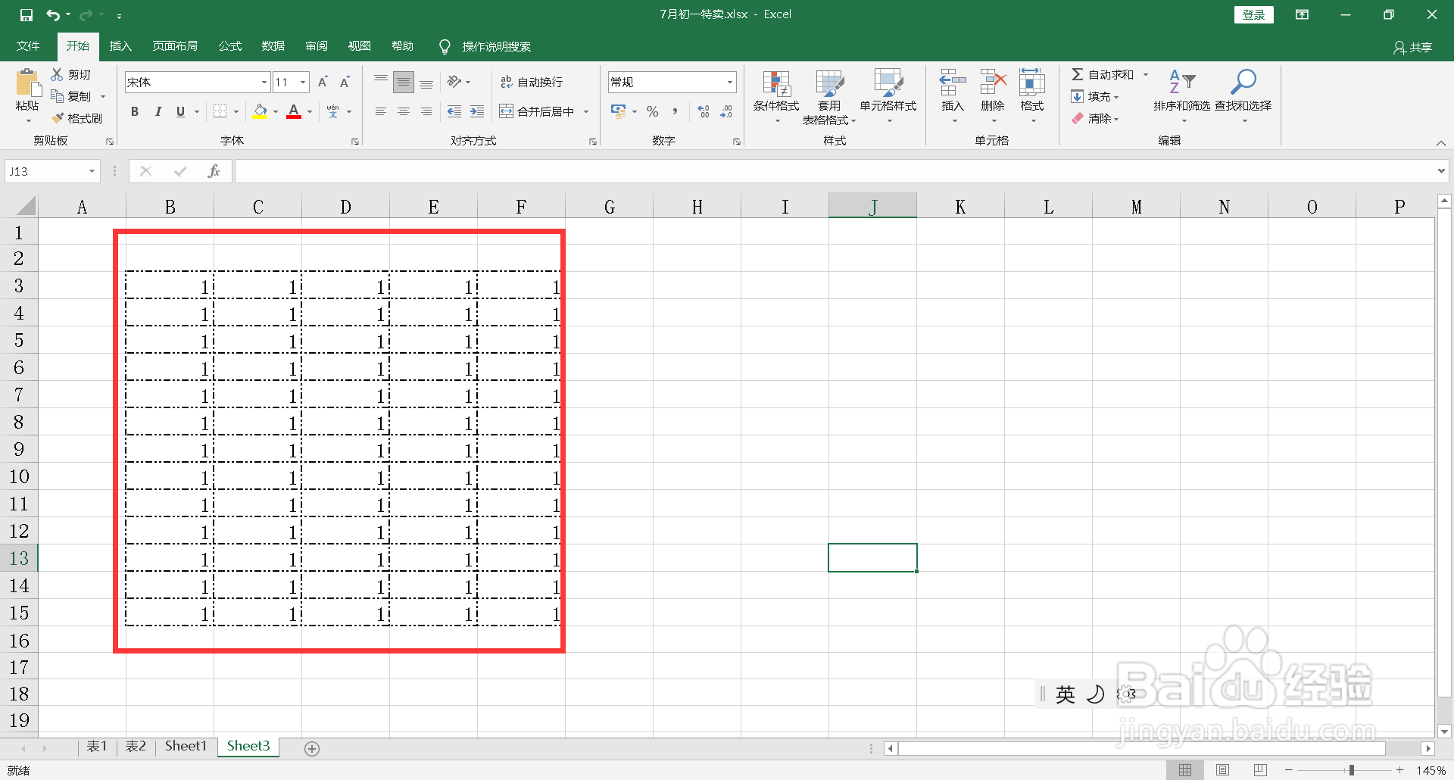Collapse the ribbon with the arrow
Screen dimensions: 1454x780
coord(1440,142)
